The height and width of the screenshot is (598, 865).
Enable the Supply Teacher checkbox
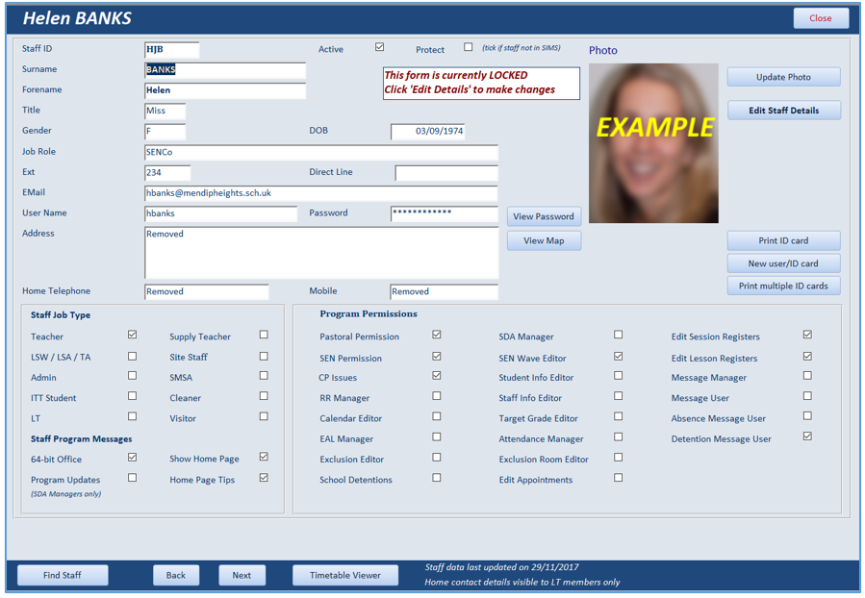(x=265, y=335)
